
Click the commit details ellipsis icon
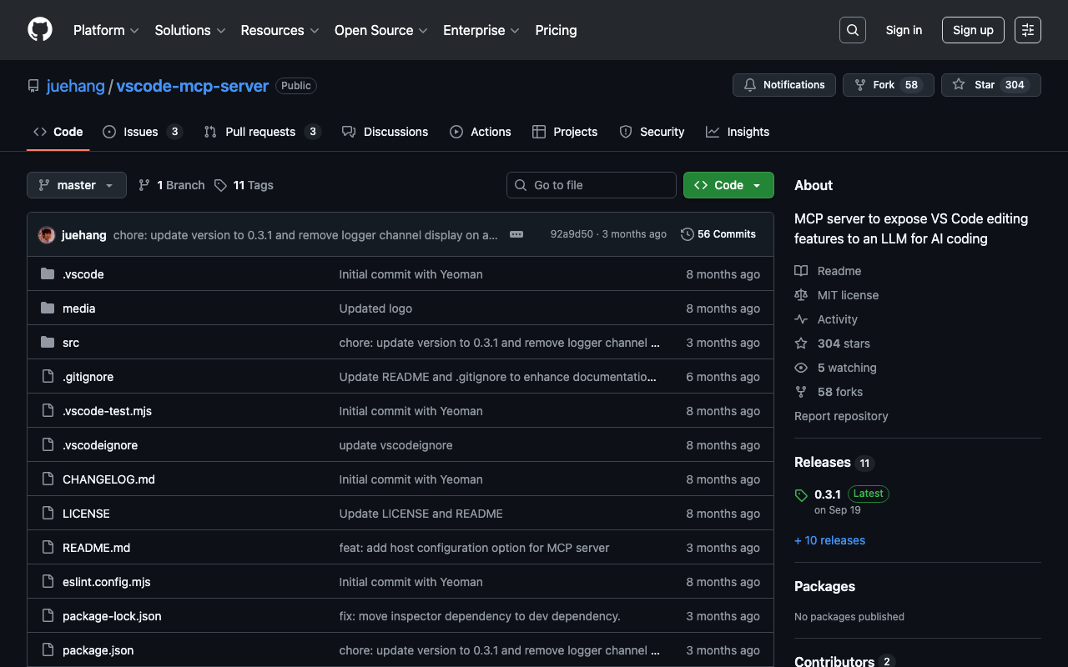(x=516, y=234)
